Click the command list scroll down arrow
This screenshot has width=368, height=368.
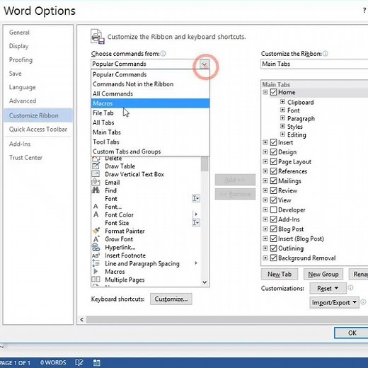pos(205,282)
